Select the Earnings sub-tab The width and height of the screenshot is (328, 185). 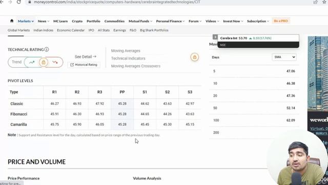[119, 30]
